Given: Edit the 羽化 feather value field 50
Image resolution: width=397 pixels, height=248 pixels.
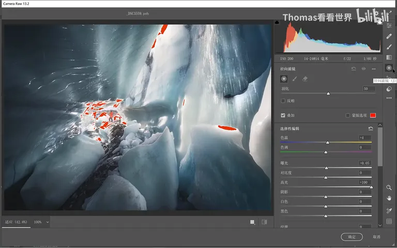Looking at the screenshot, I should coord(369,88).
